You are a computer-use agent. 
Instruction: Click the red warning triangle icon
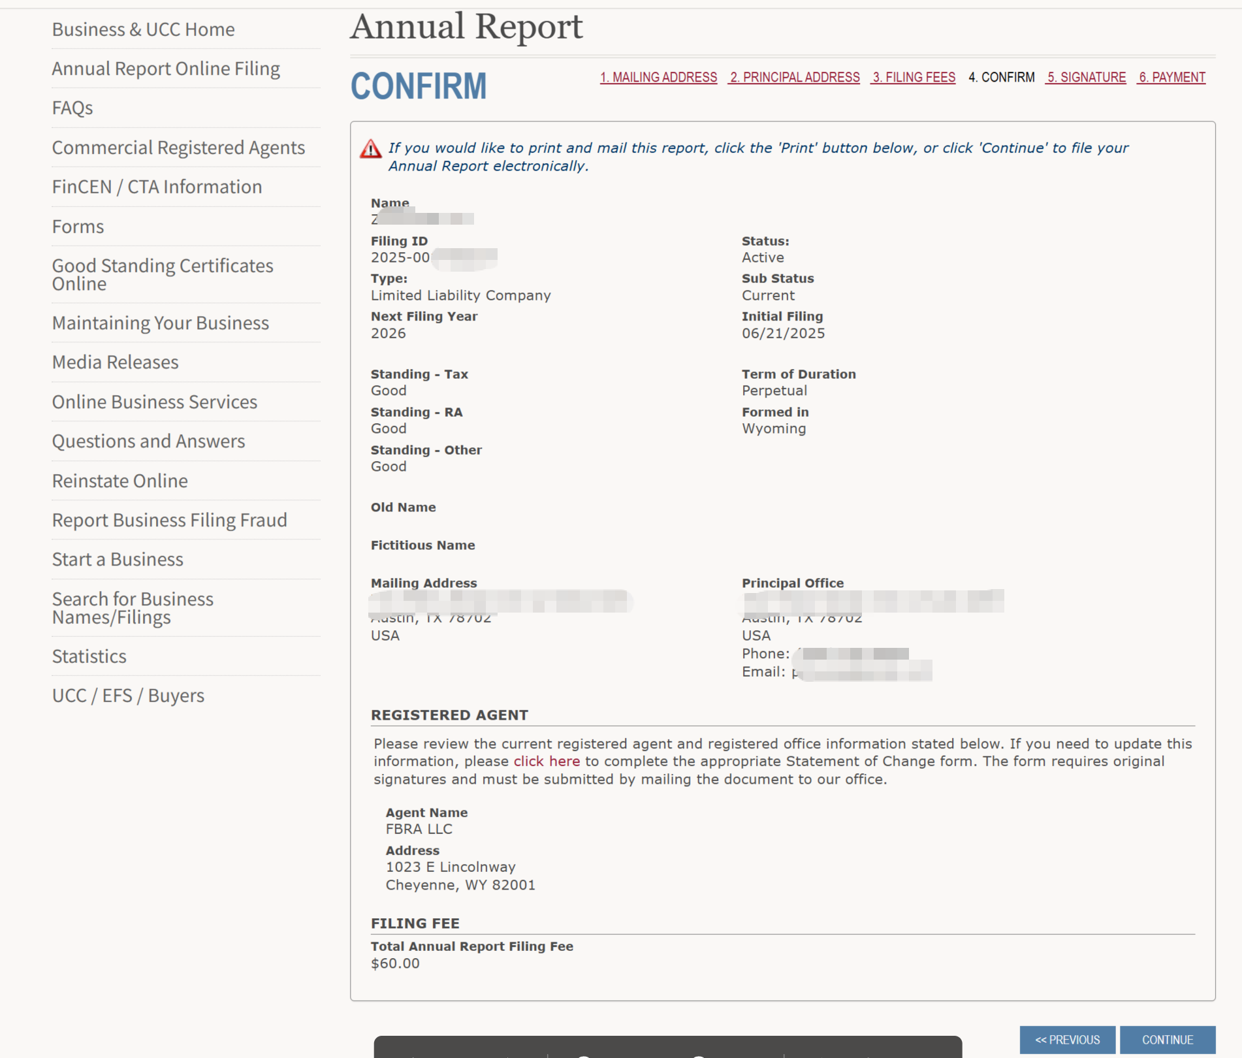click(x=371, y=149)
